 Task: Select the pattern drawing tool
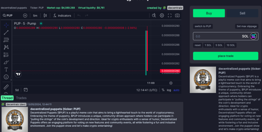(6, 47)
